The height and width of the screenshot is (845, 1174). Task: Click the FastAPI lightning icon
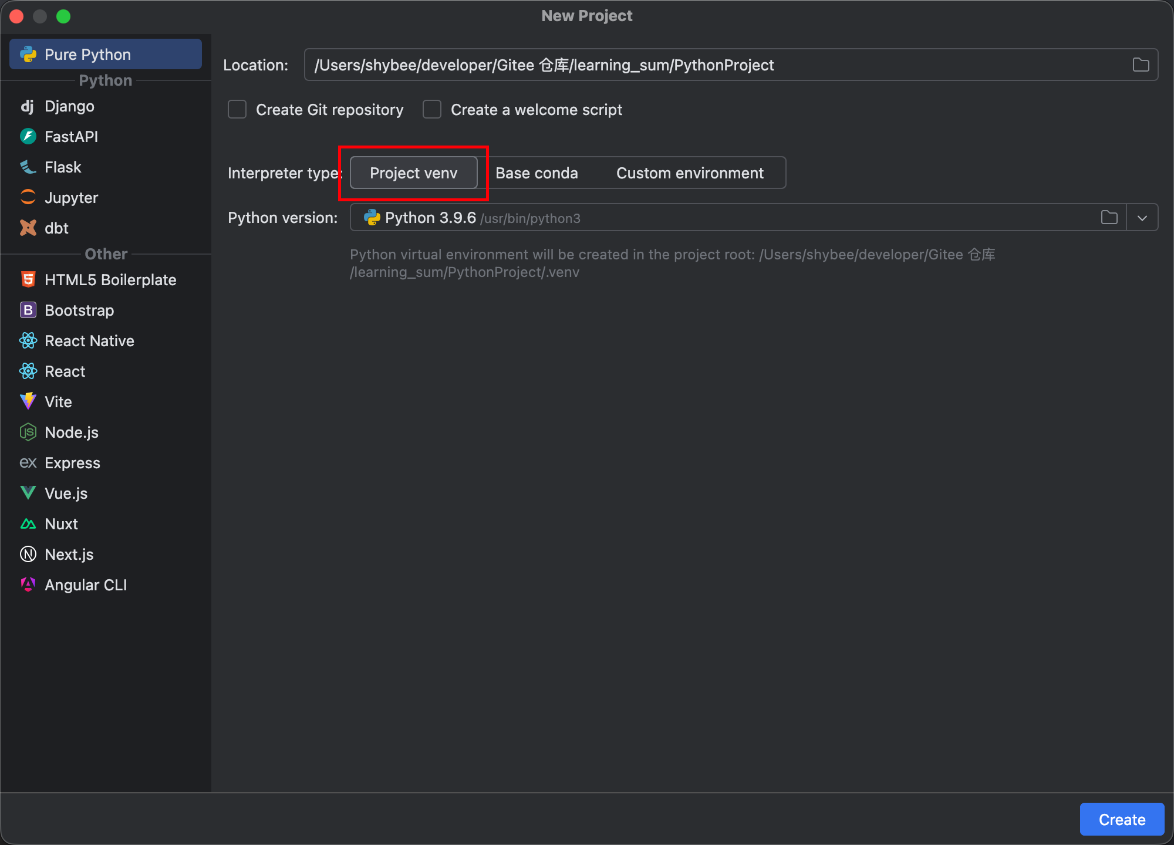pos(28,137)
